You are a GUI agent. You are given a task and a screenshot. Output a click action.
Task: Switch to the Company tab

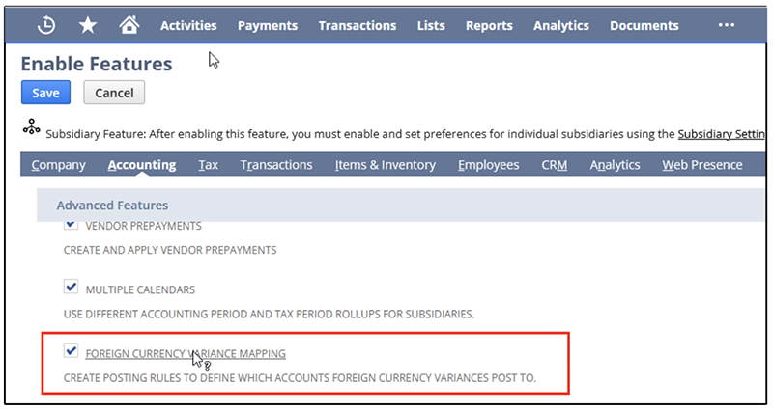[58, 165]
